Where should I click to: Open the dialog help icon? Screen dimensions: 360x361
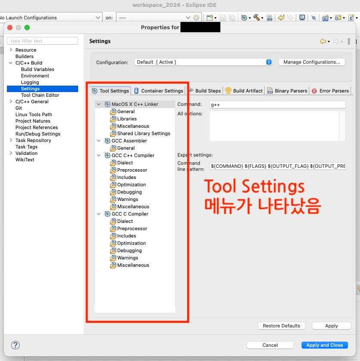[x=15, y=345]
